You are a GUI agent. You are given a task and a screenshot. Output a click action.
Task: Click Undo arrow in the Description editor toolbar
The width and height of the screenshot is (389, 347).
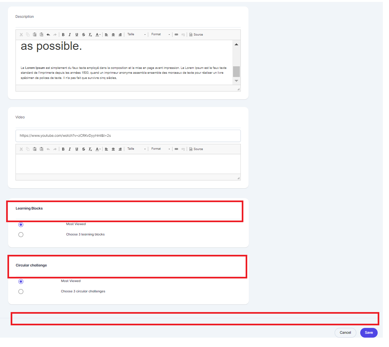(48, 35)
